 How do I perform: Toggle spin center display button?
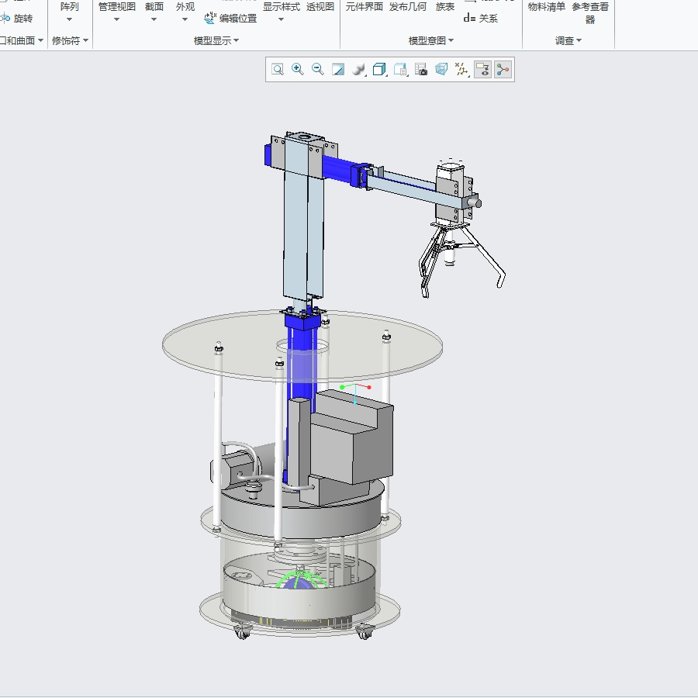tap(503, 70)
